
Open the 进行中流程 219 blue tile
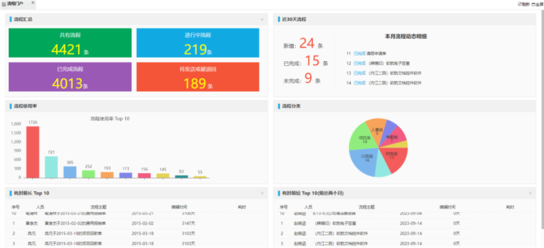198,43
